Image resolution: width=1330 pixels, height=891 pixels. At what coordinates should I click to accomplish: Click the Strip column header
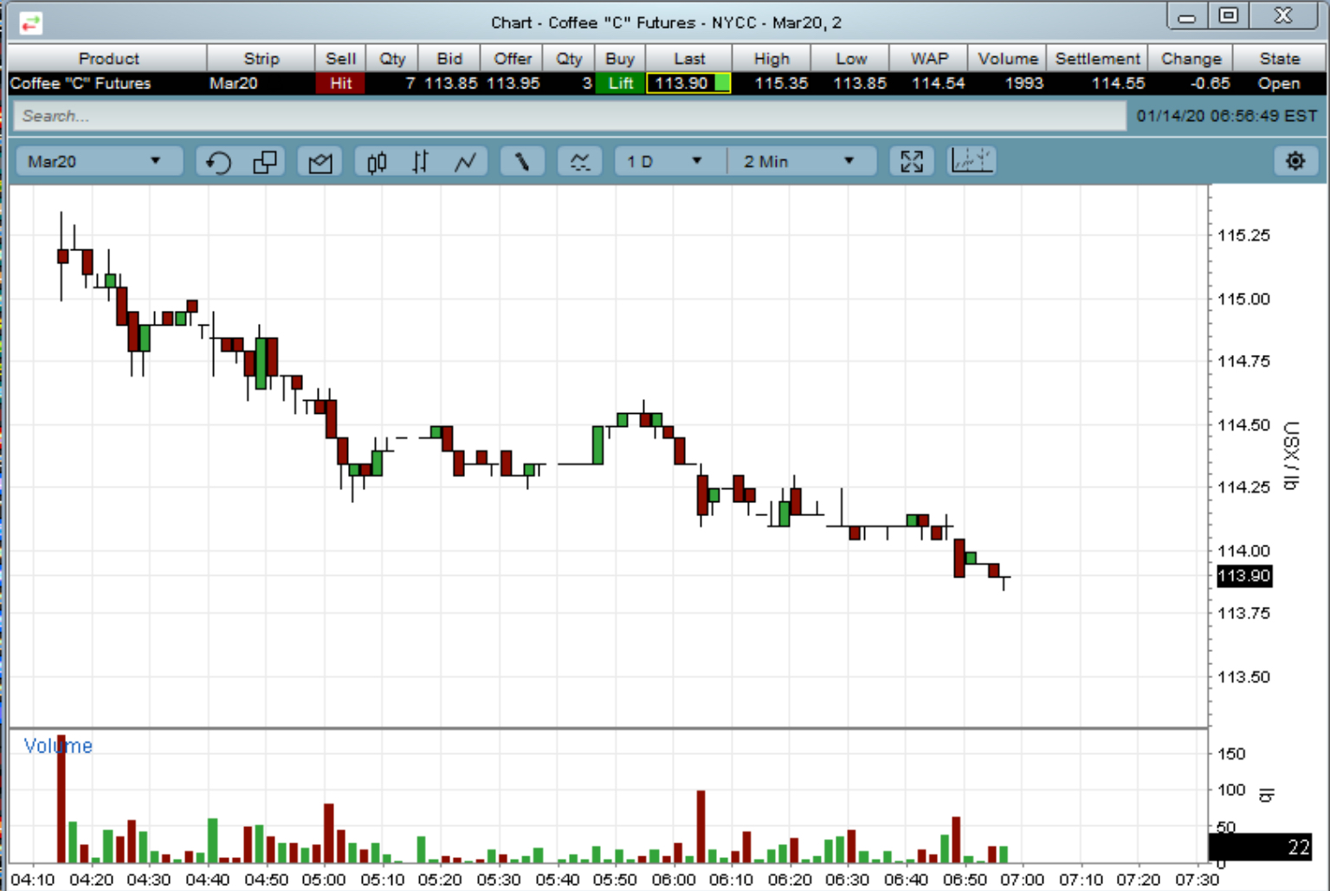261,59
